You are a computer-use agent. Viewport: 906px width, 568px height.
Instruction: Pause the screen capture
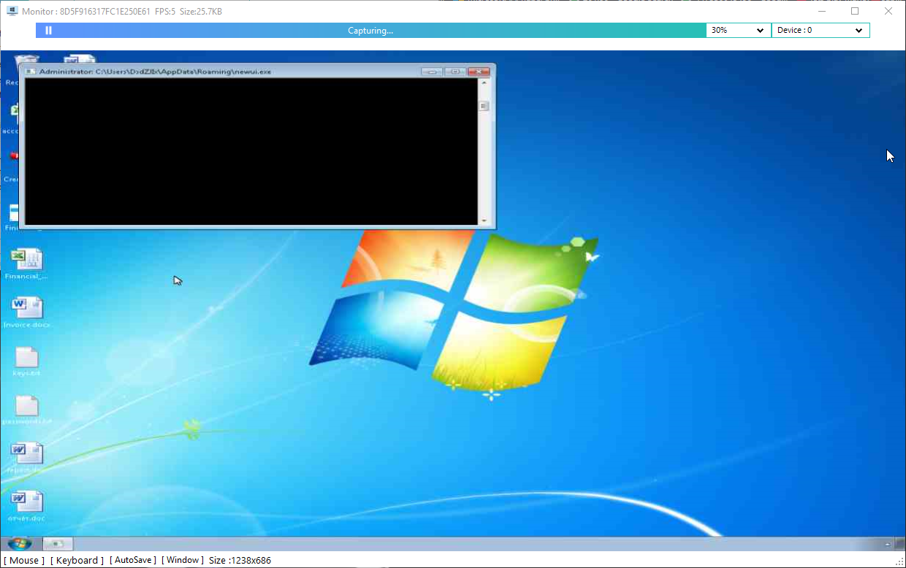tap(48, 30)
